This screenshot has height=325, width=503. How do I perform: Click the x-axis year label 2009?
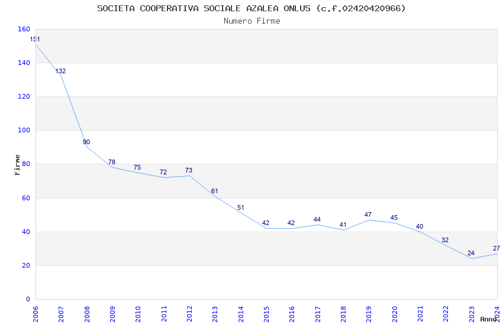tap(112, 314)
